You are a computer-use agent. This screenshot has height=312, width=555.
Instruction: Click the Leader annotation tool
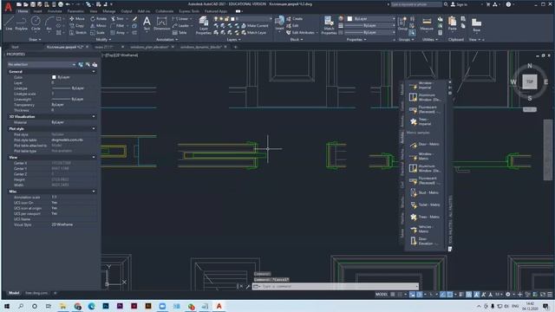pos(181,26)
